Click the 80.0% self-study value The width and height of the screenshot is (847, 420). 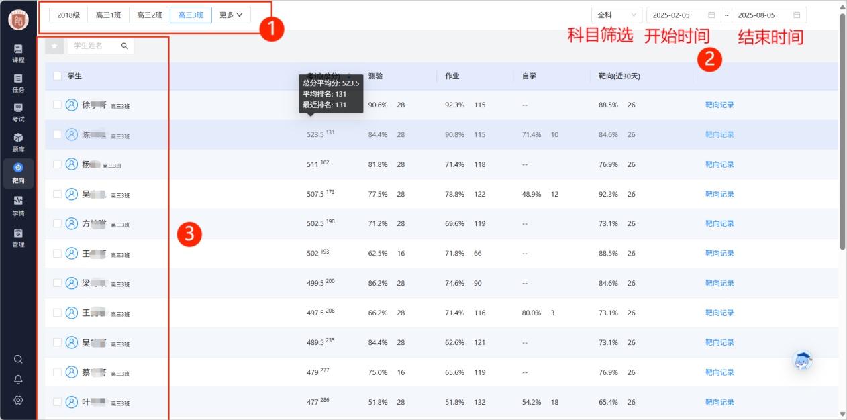(x=532, y=313)
